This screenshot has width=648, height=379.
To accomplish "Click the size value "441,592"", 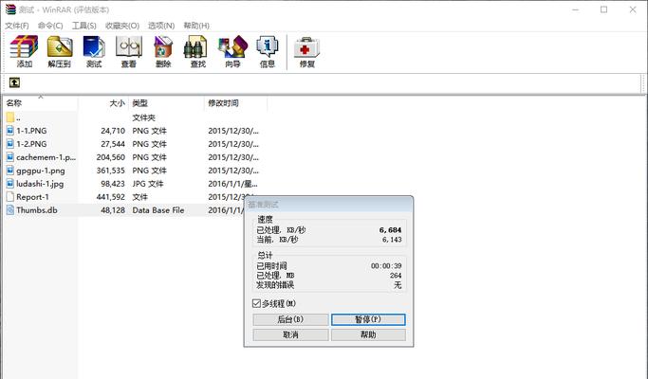I will (x=110, y=197).
